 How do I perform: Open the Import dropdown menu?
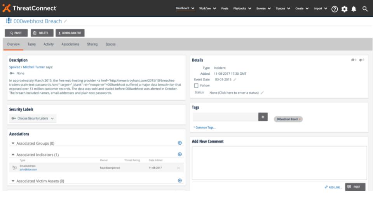click(320, 8)
